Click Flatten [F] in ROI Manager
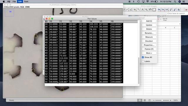The height and width of the screenshot is (106, 188). coord(149,49)
